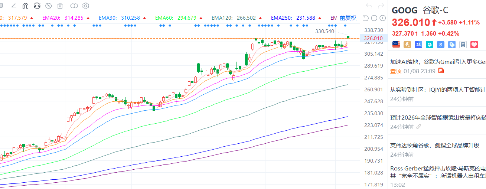The width and height of the screenshot is (486, 189).
Task: Reset the chart view with the curved arrow
Action: [x=366, y=18]
